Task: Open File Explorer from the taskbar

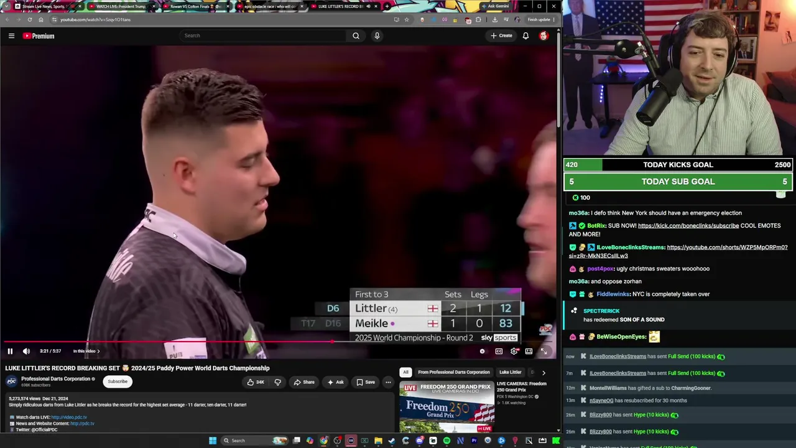Action: (378, 441)
